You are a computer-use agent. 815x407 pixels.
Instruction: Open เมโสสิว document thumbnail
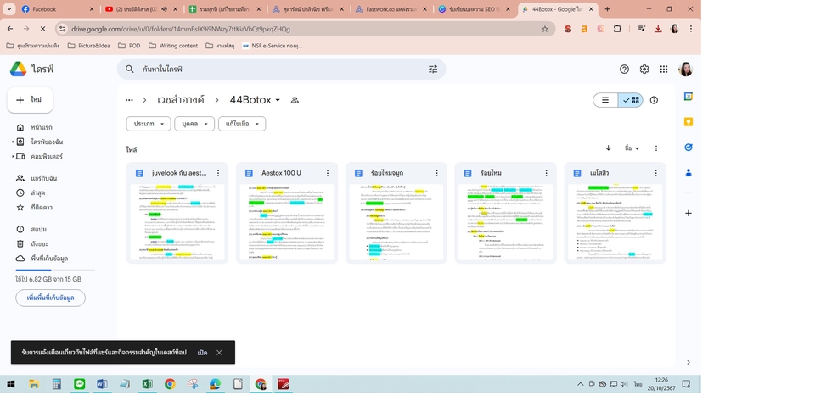coord(615,222)
